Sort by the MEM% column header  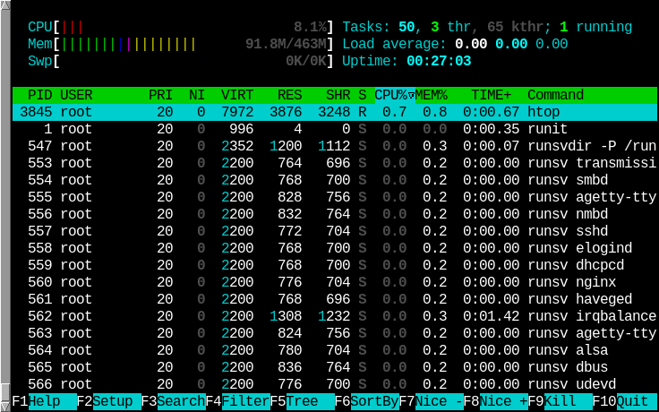pyautogui.click(x=432, y=95)
